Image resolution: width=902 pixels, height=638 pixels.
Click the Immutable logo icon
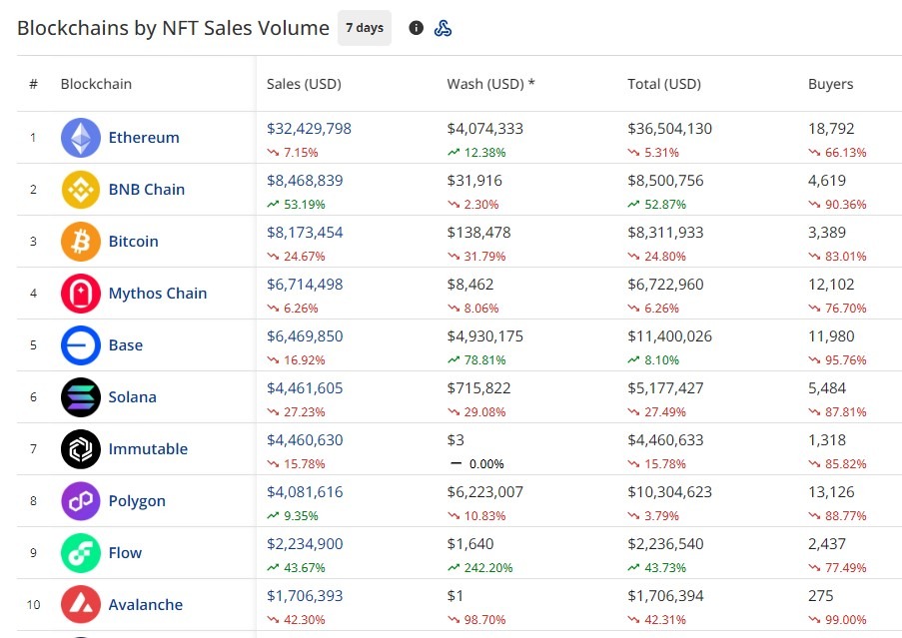[x=80, y=449]
